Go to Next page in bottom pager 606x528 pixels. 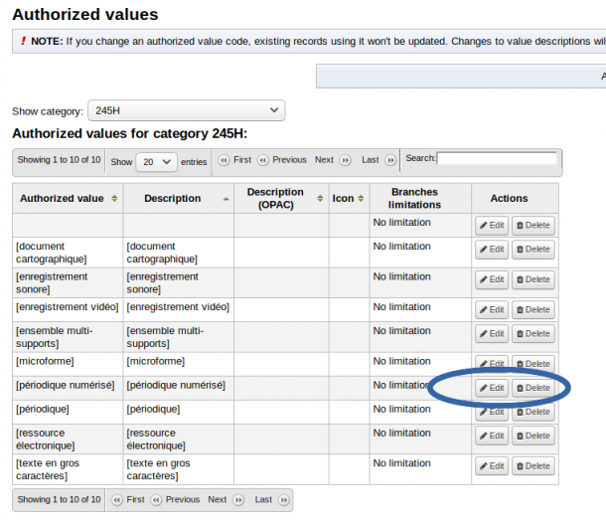218,499
